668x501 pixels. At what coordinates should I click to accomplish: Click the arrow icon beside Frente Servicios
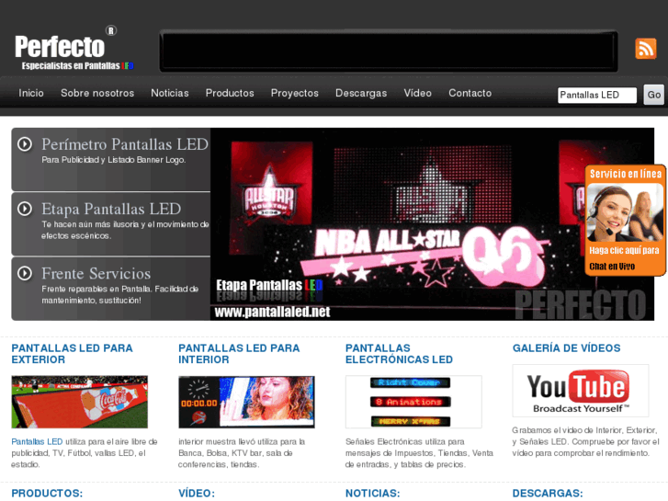coord(25,273)
